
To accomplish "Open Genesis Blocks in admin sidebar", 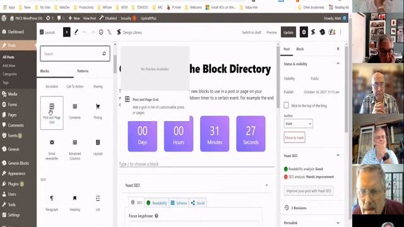I will pos(18,163).
